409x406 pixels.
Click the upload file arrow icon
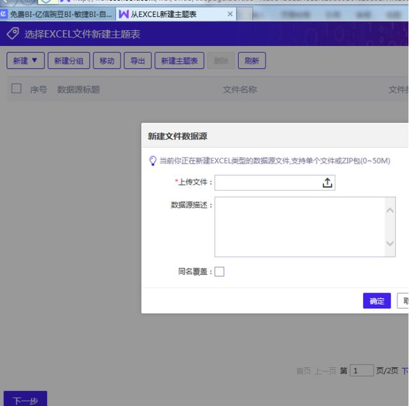(x=327, y=183)
